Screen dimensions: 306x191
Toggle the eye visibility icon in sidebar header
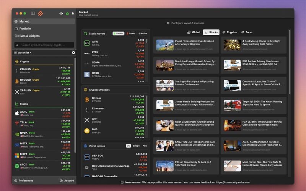[x=61, y=13]
